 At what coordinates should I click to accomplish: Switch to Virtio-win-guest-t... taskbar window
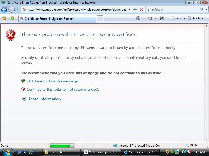101,152
